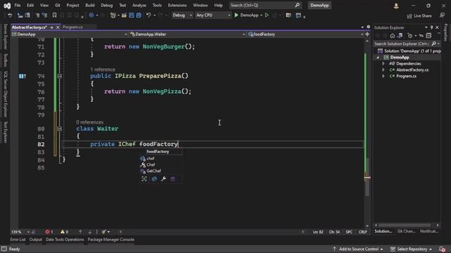Click the Open File folder toolbar icon
The width and height of the screenshot is (451, 253).
(x=124, y=15)
